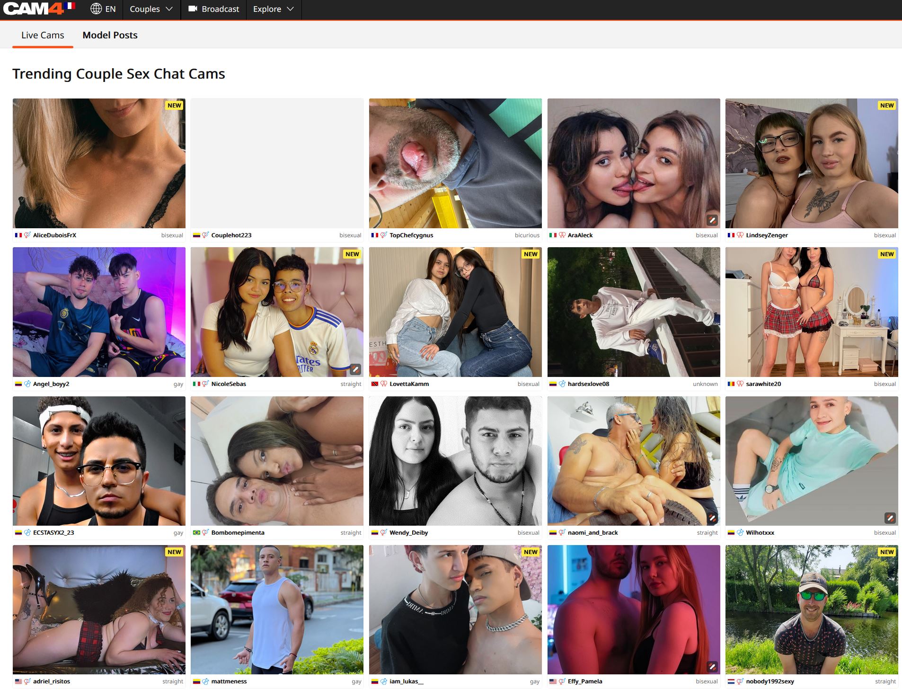Open AliceDuboisFrX username link

coord(54,235)
